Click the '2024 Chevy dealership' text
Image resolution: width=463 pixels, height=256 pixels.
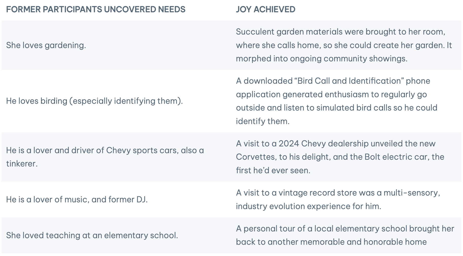pos(323,143)
